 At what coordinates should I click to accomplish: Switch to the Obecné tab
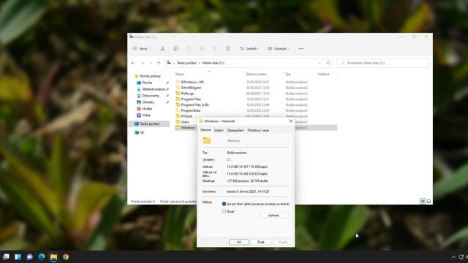tap(205, 130)
